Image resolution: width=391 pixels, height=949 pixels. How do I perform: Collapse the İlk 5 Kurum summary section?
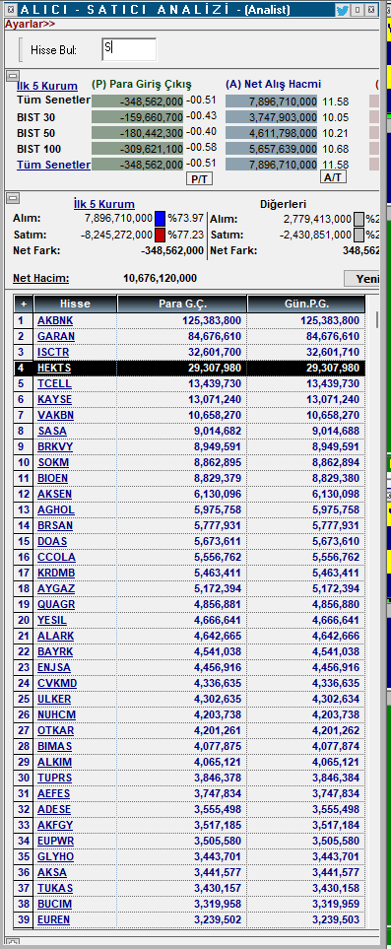[12, 76]
